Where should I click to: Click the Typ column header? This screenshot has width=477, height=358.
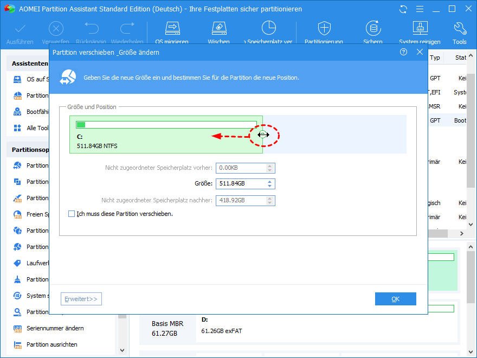click(x=435, y=57)
